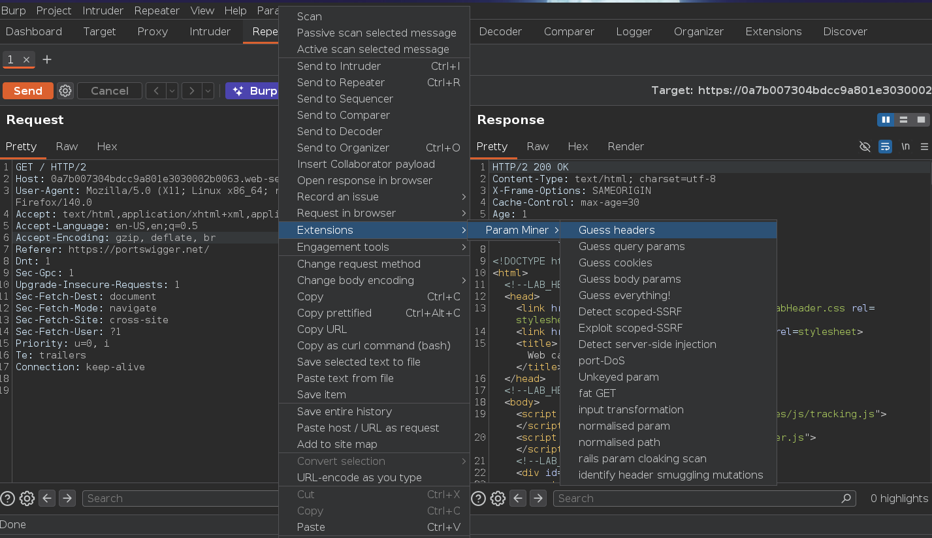
Task: Open the back history dropdown arrow
Action: (x=172, y=91)
